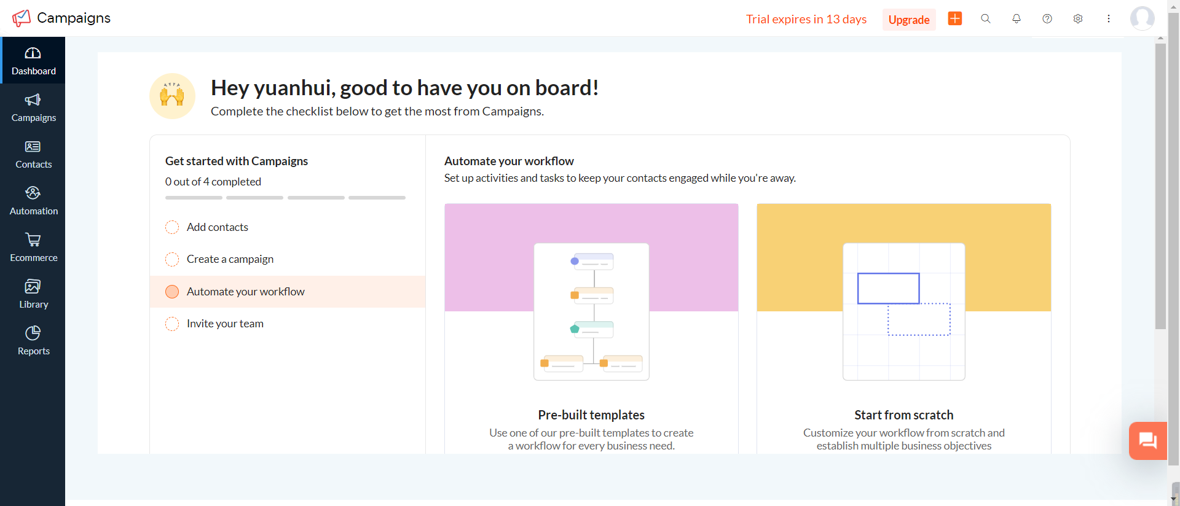Expand the vertical three-dot more menu

pyautogui.click(x=1109, y=18)
